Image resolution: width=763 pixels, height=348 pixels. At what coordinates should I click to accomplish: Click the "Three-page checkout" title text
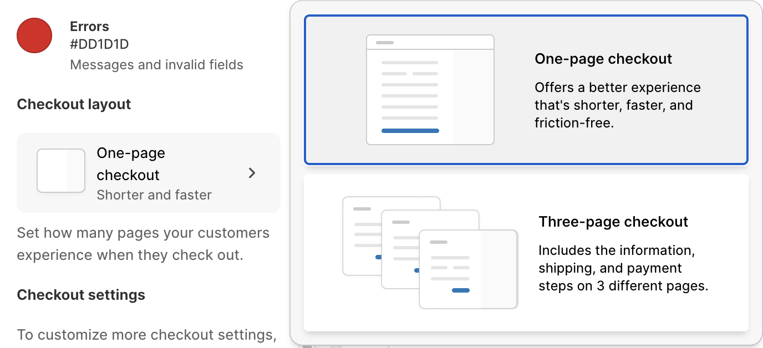[x=613, y=222]
